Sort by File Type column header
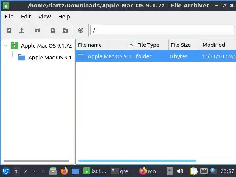The width and height of the screenshot is (236, 177). click(x=152, y=45)
